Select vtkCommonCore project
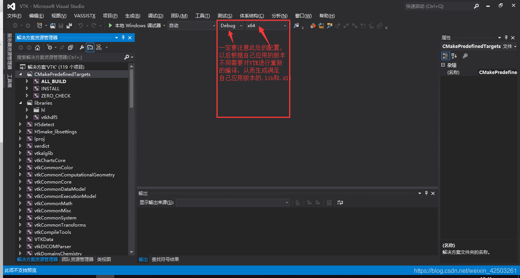520x278 pixels. [x=53, y=182]
